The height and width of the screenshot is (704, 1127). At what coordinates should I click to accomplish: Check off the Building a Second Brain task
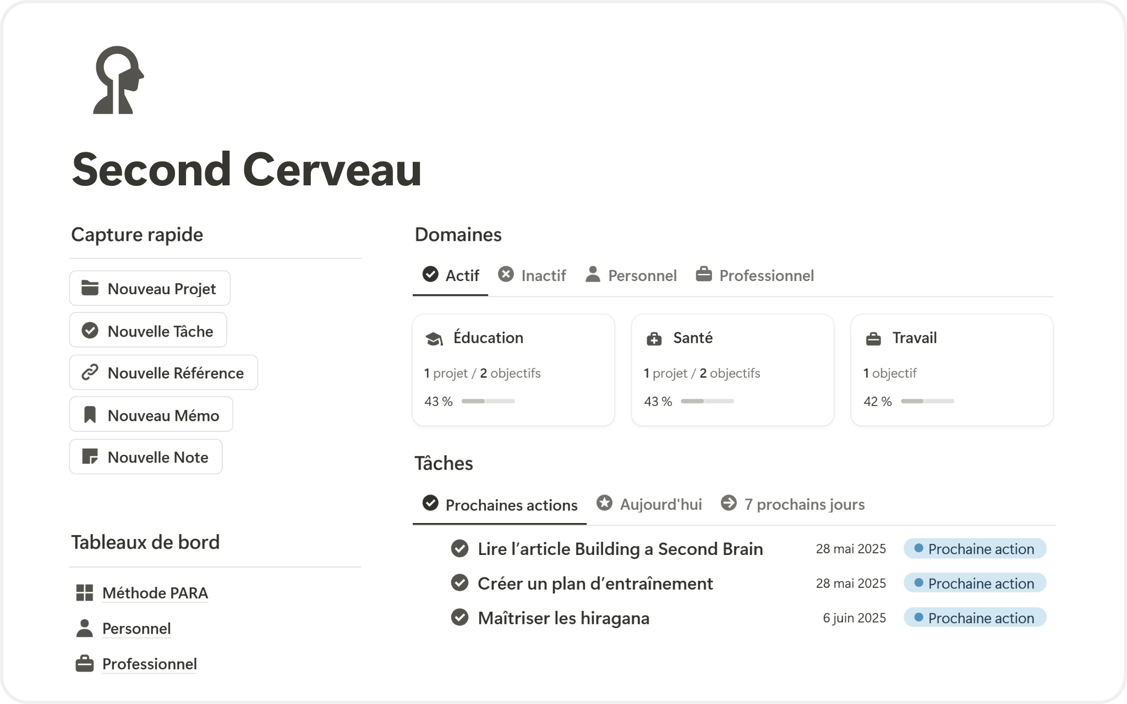point(459,549)
